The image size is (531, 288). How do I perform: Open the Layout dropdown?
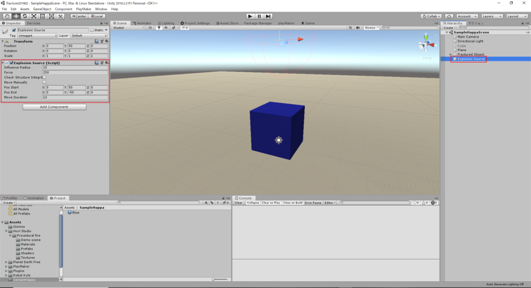point(517,16)
